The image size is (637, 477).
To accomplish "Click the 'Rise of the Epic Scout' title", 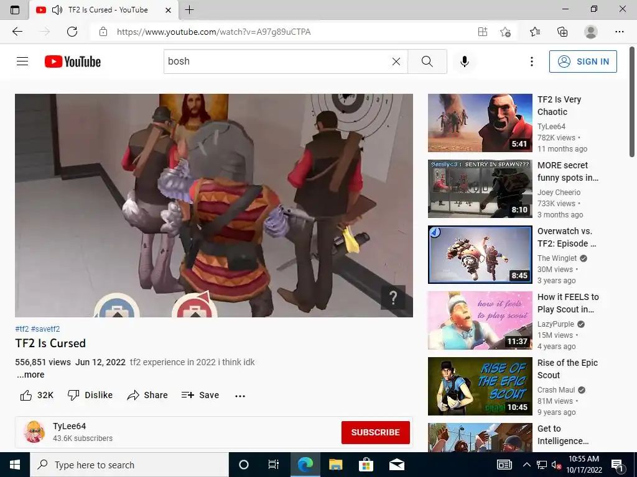I will (567, 369).
